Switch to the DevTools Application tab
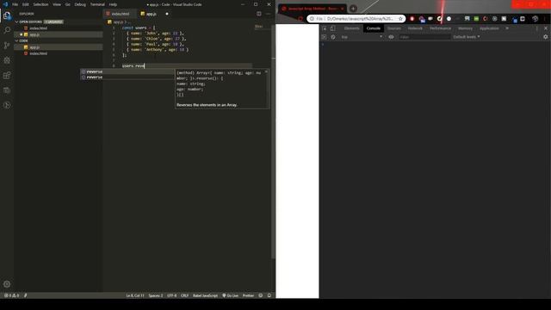Viewport: 551px width, 310px height. [489, 28]
